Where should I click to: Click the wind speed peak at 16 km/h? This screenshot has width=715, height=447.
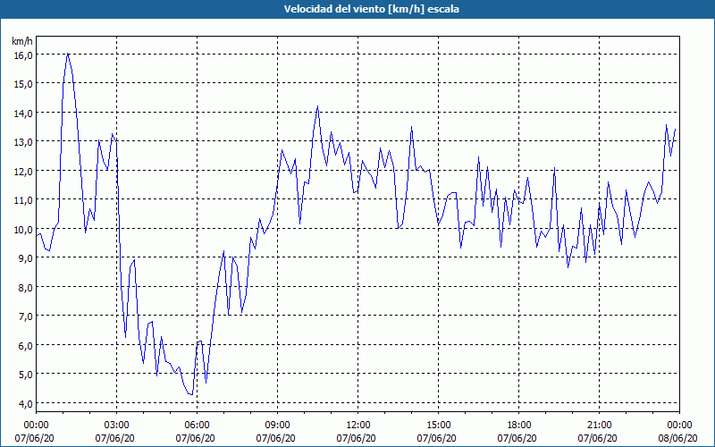[68, 54]
